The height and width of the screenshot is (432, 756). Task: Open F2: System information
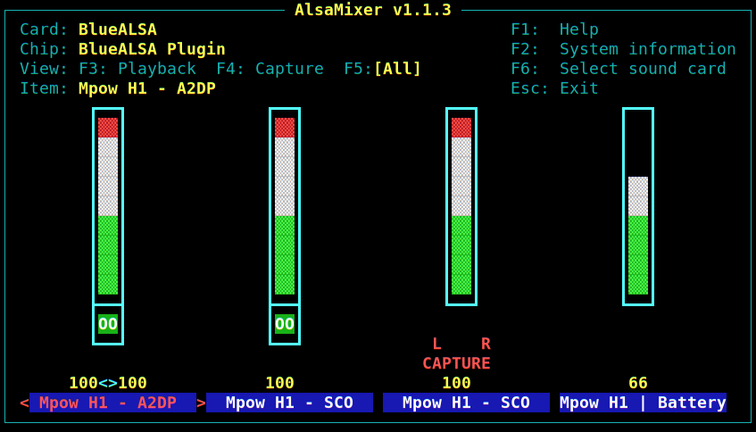coord(623,49)
